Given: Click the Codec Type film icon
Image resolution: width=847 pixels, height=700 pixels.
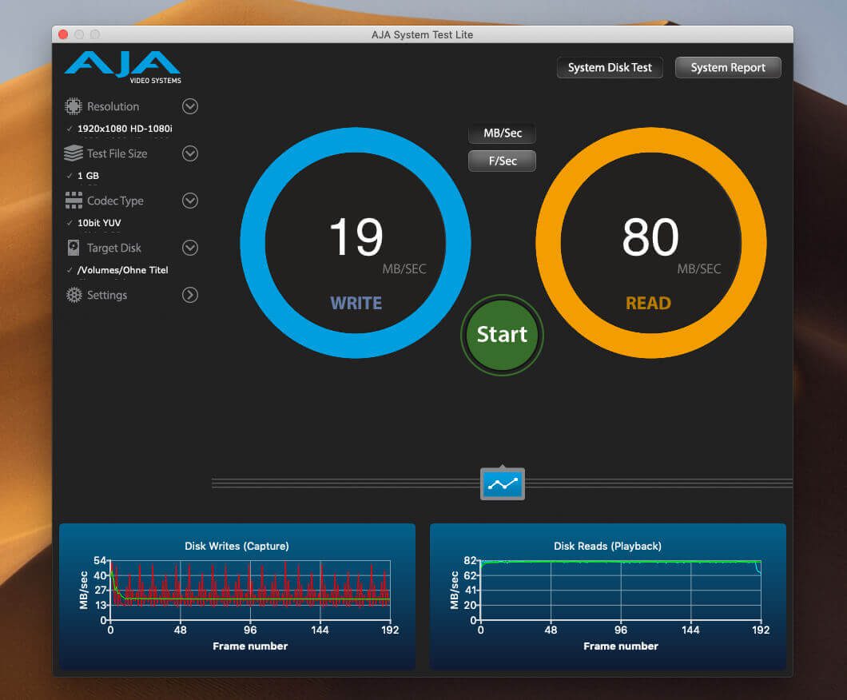Looking at the screenshot, I should [x=74, y=201].
